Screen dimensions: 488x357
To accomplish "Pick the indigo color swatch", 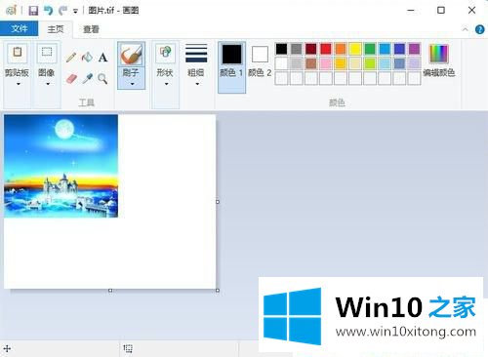I will click(x=399, y=49).
